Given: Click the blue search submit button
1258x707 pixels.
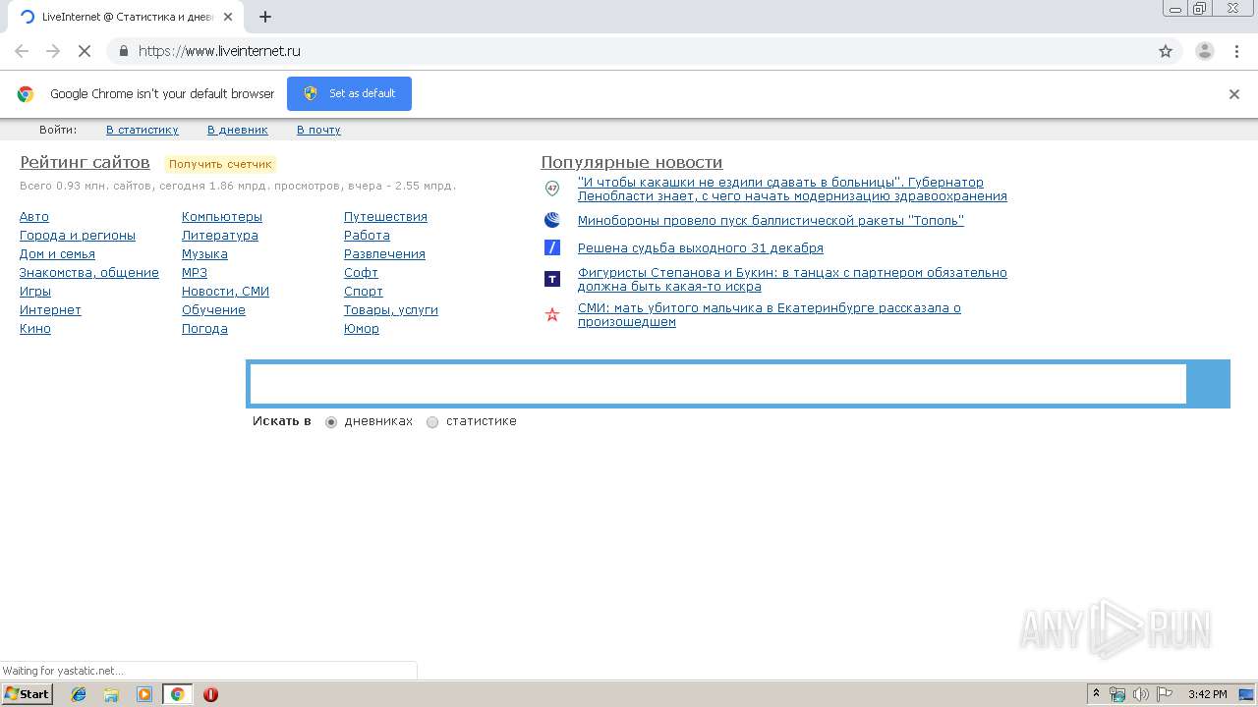Looking at the screenshot, I should [1209, 384].
